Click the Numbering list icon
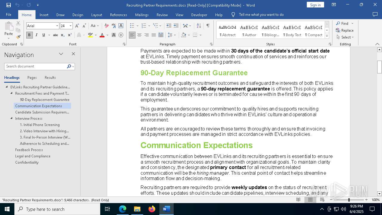This screenshot has width=382, height=215. [x=144, y=26]
